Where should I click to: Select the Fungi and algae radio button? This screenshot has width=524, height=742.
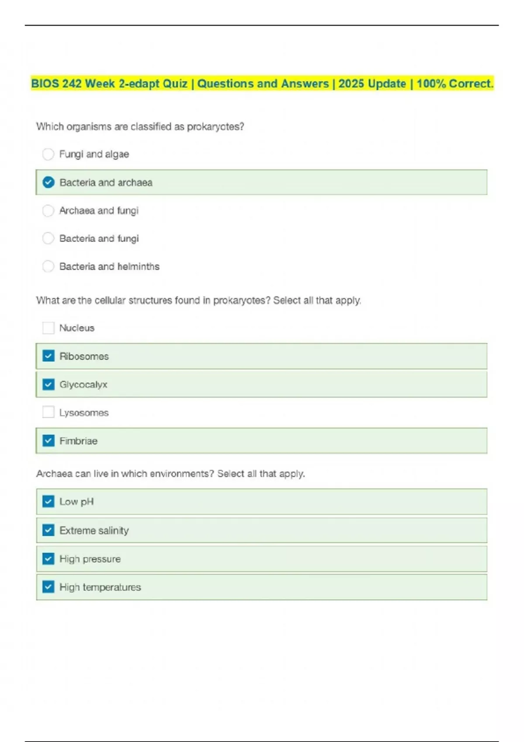point(48,154)
